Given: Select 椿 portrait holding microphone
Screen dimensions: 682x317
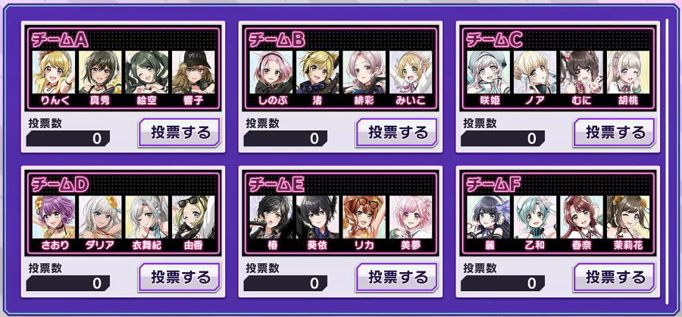Looking at the screenshot, I should click(x=271, y=218).
